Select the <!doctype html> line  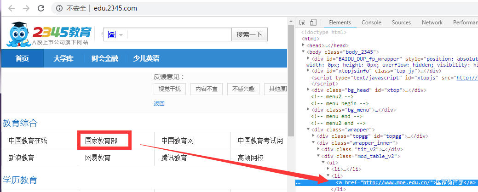tap(324, 32)
